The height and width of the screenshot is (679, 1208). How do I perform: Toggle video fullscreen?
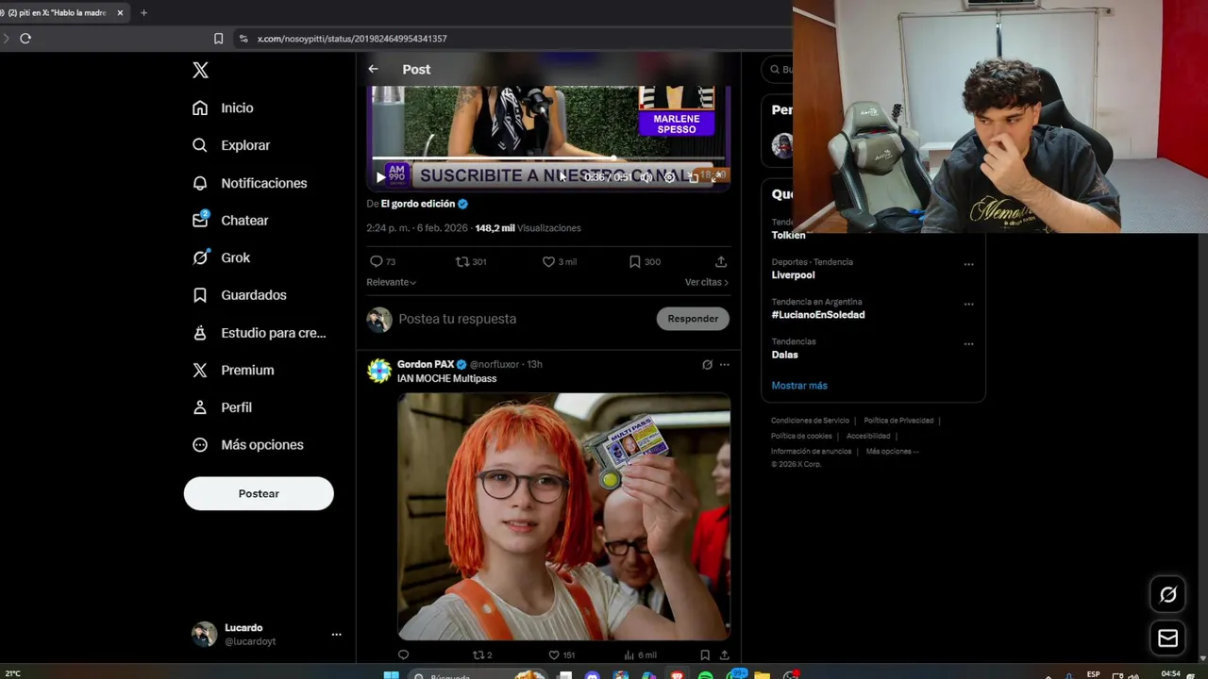(717, 176)
